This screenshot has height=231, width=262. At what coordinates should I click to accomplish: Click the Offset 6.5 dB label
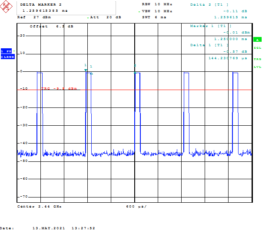pyautogui.click(x=51, y=27)
